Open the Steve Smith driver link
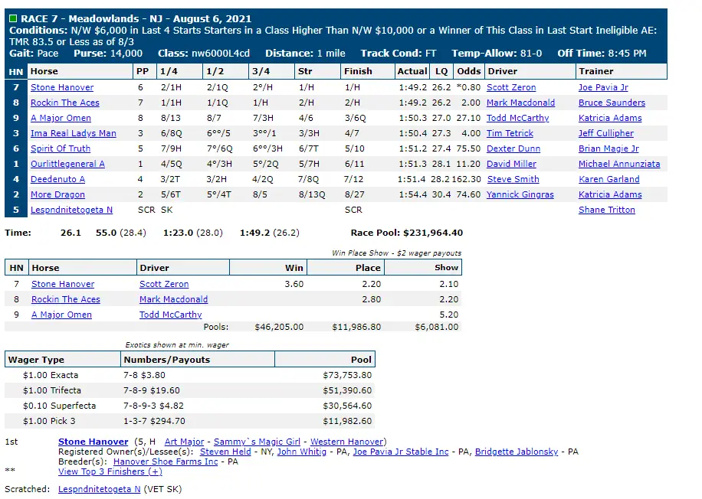Image resolution: width=702 pixels, height=499 pixels. [513, 179]
